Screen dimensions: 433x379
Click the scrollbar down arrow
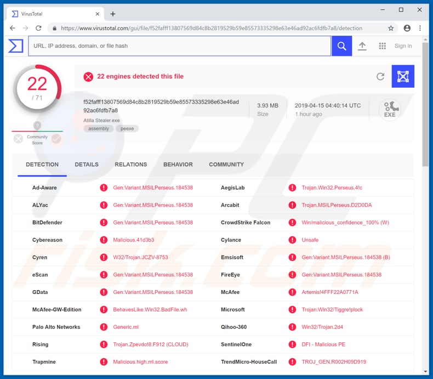tap(425, 371)
